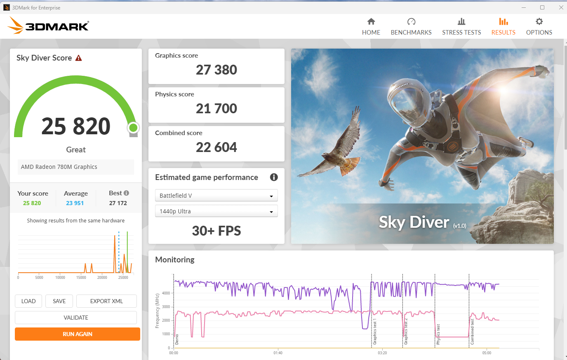Switch to the BENCHMARKS tab
567x360 pixels.
pyautogui.click(x=411, y=27)
